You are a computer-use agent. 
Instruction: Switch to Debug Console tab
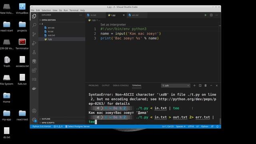tap(121, 86)
